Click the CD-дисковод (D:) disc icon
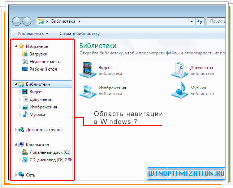The image size is (233, 188). [25, 160]
